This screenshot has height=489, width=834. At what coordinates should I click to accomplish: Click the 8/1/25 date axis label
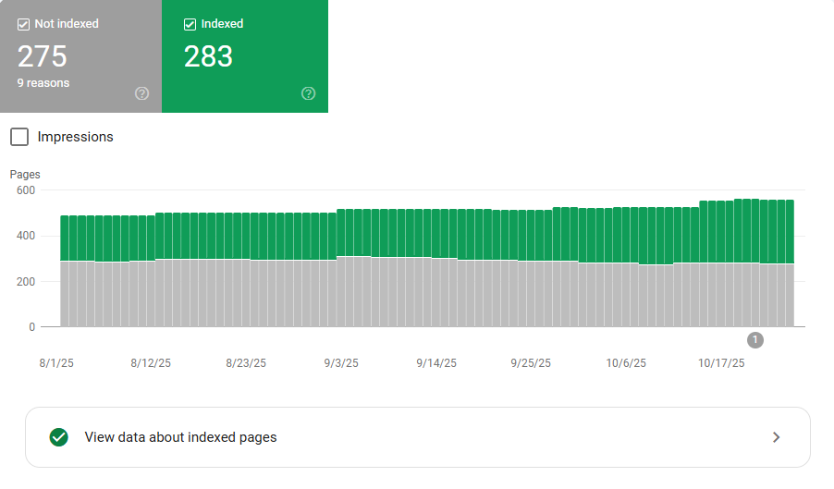(x=55, y=363)
